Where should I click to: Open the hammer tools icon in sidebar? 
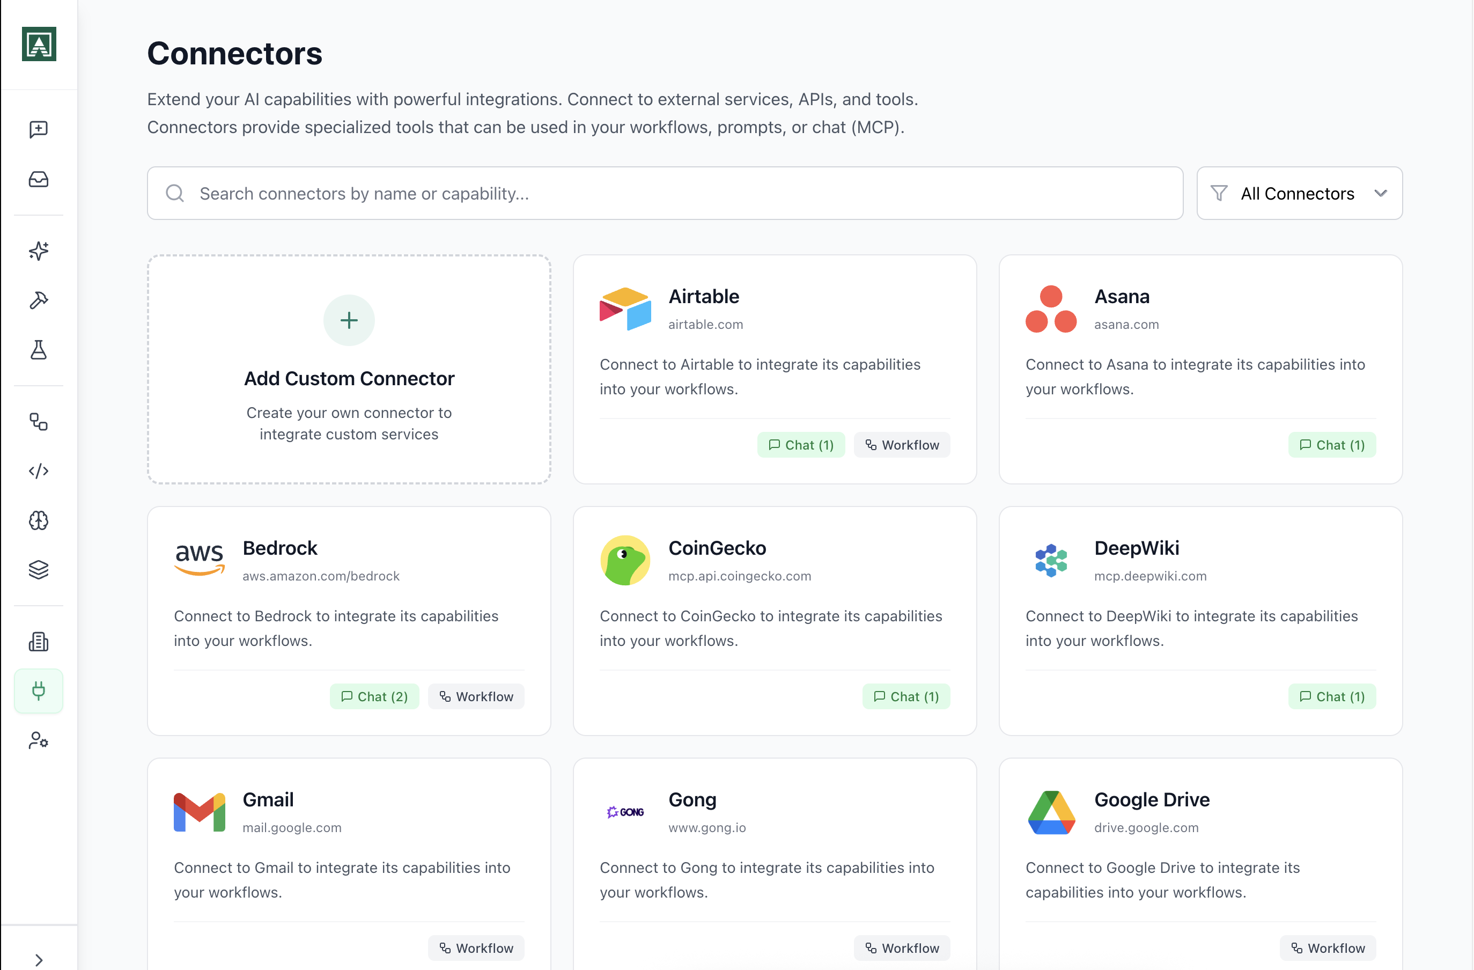39,300
